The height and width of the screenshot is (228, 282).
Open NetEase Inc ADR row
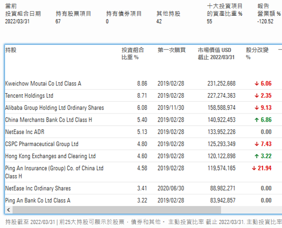[x=24, y=132]
